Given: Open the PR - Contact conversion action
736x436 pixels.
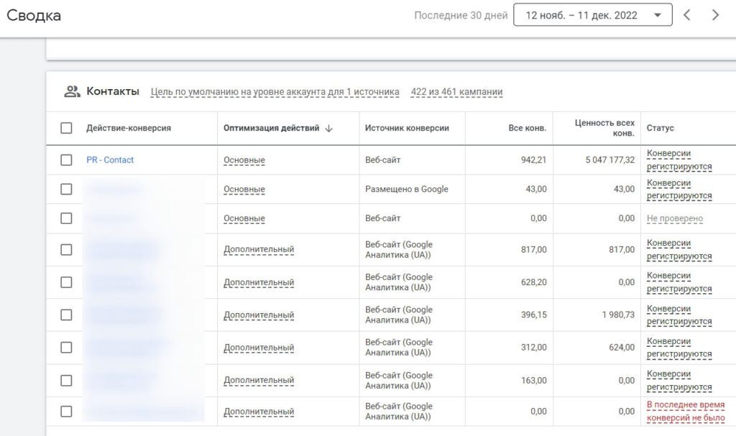Looking at the screenshot, I should tap(110, 160).
